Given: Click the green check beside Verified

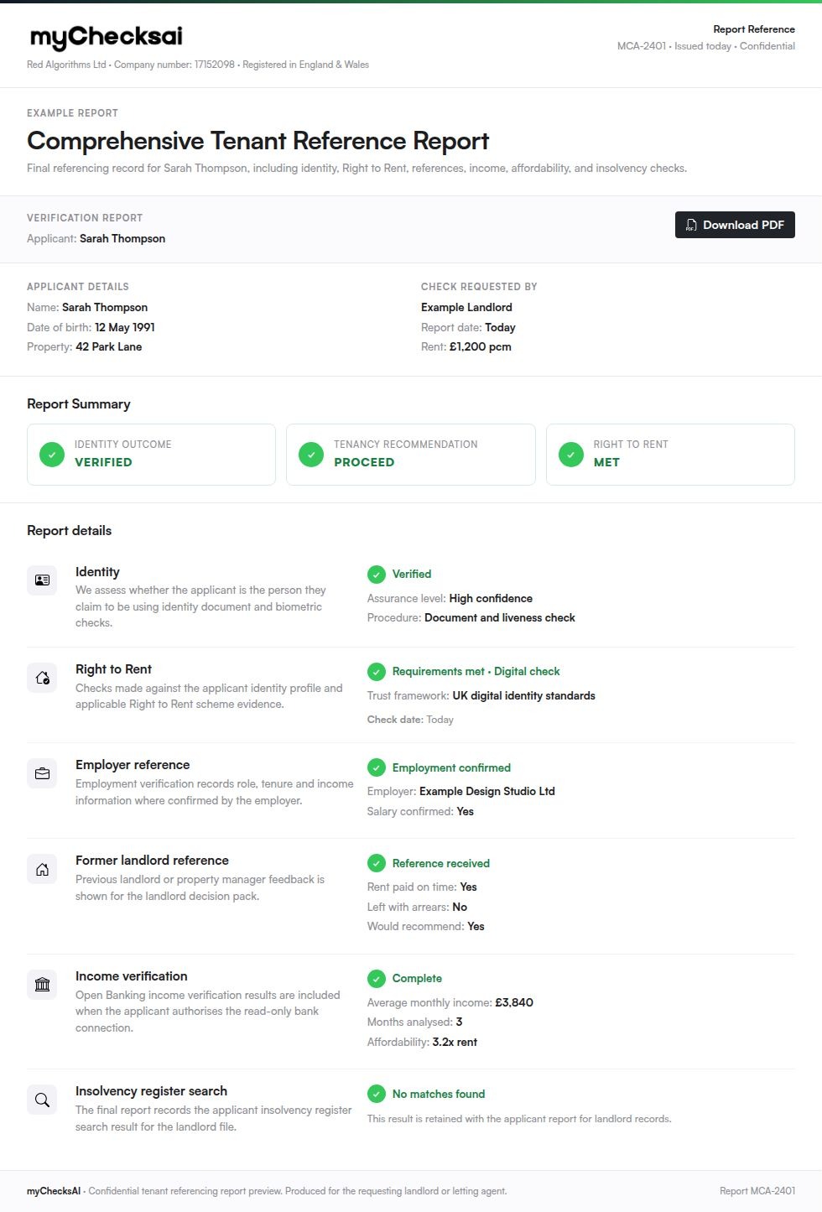Looking at the screenshot, I should (377, 575).
